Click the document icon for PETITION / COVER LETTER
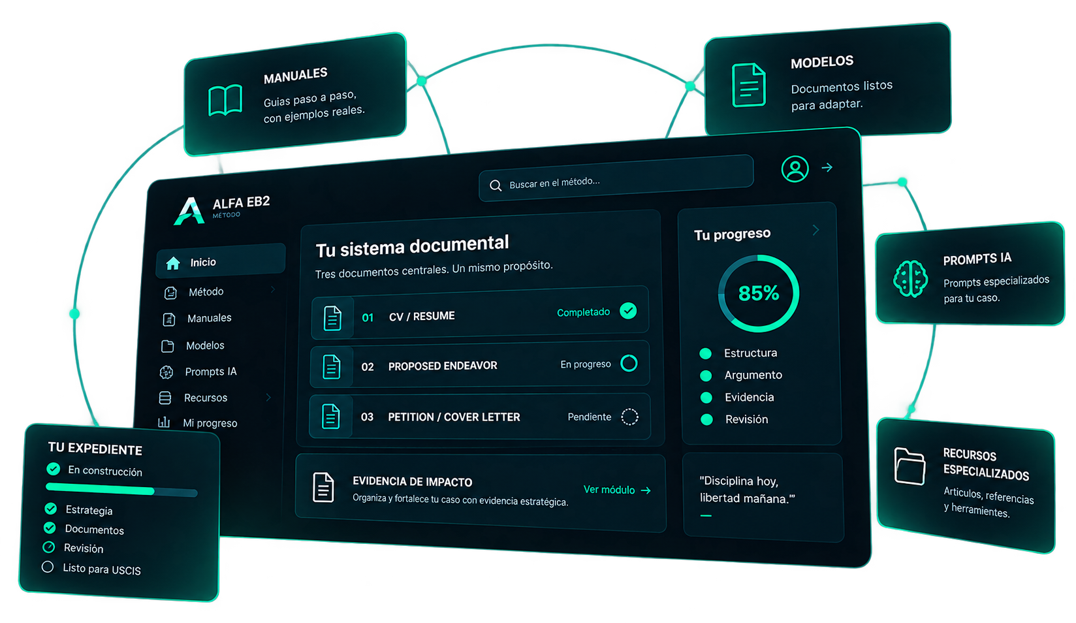The height and width of the screenshot is (623, 1076). (x=331, y=417)
